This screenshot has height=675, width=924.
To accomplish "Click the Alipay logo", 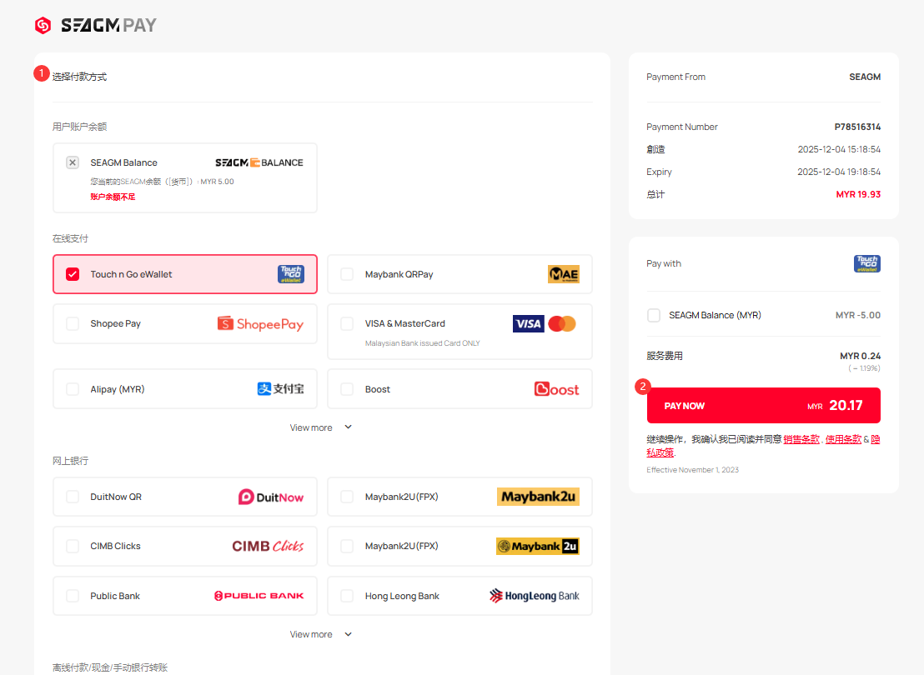I will (x=280, y=389).
